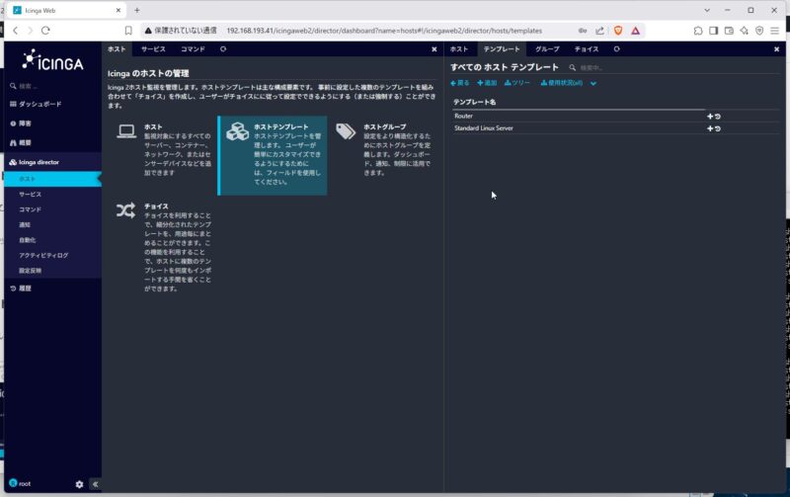Select 設定反映 in the sidebar
The width and height of the screenshot is (790, 497).
click(31, 271)
